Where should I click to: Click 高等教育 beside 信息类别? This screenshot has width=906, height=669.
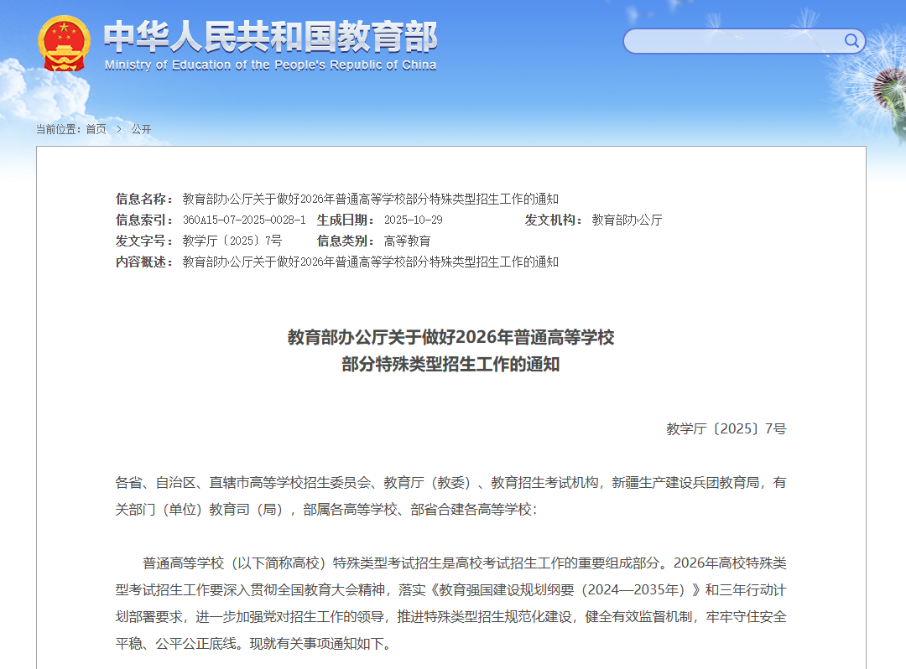[x=407, y=241]
